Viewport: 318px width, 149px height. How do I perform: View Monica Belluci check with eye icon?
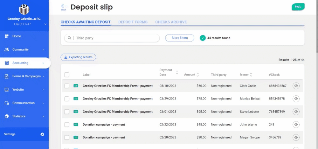(296, 99)
